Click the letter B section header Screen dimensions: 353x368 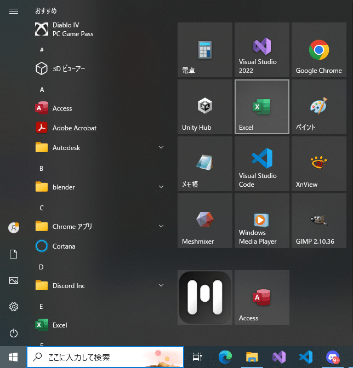(41, 169)
